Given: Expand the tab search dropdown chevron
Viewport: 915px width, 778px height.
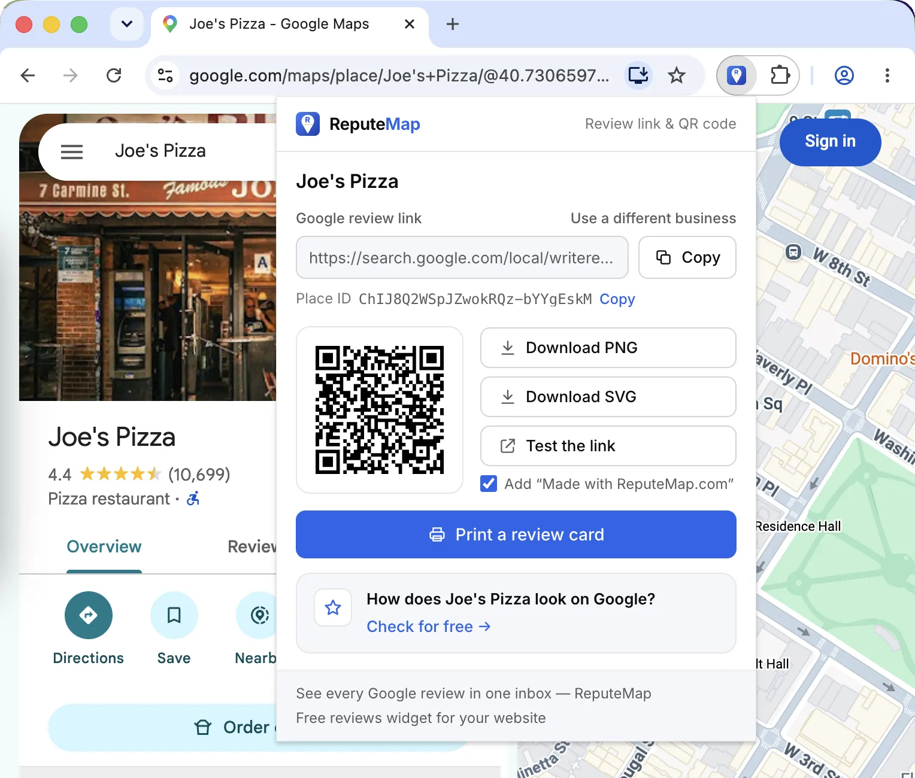Looking at the screenshot, I should [x=127, y=24].
